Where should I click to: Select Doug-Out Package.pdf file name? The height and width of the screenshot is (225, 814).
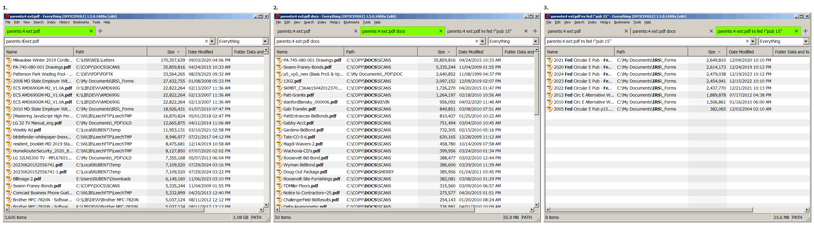(x=305, y=172)
